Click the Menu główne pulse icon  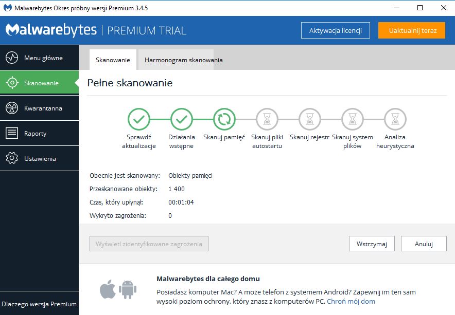pyautogui.click(x=12, y=58)
